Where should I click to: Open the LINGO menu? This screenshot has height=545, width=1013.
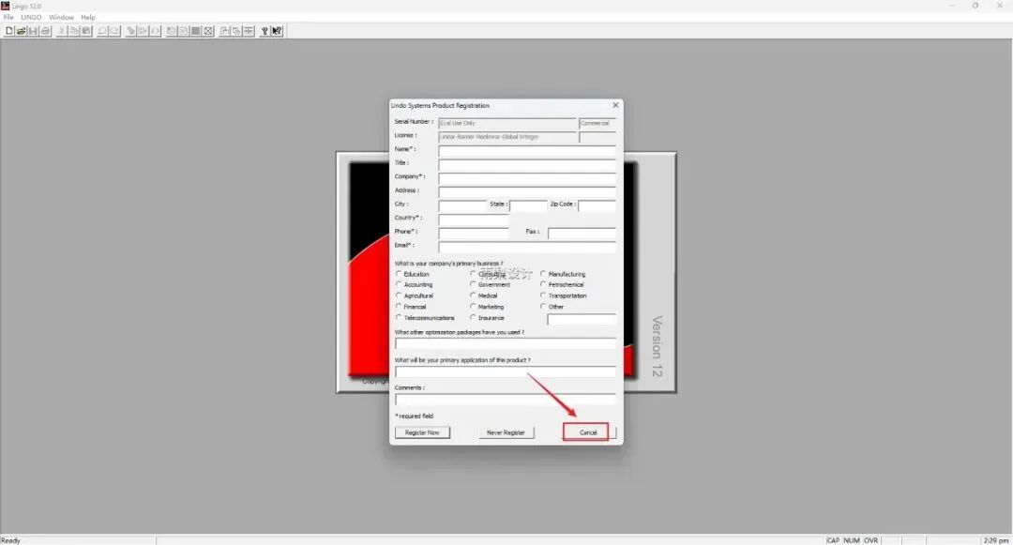coord(31,18)
